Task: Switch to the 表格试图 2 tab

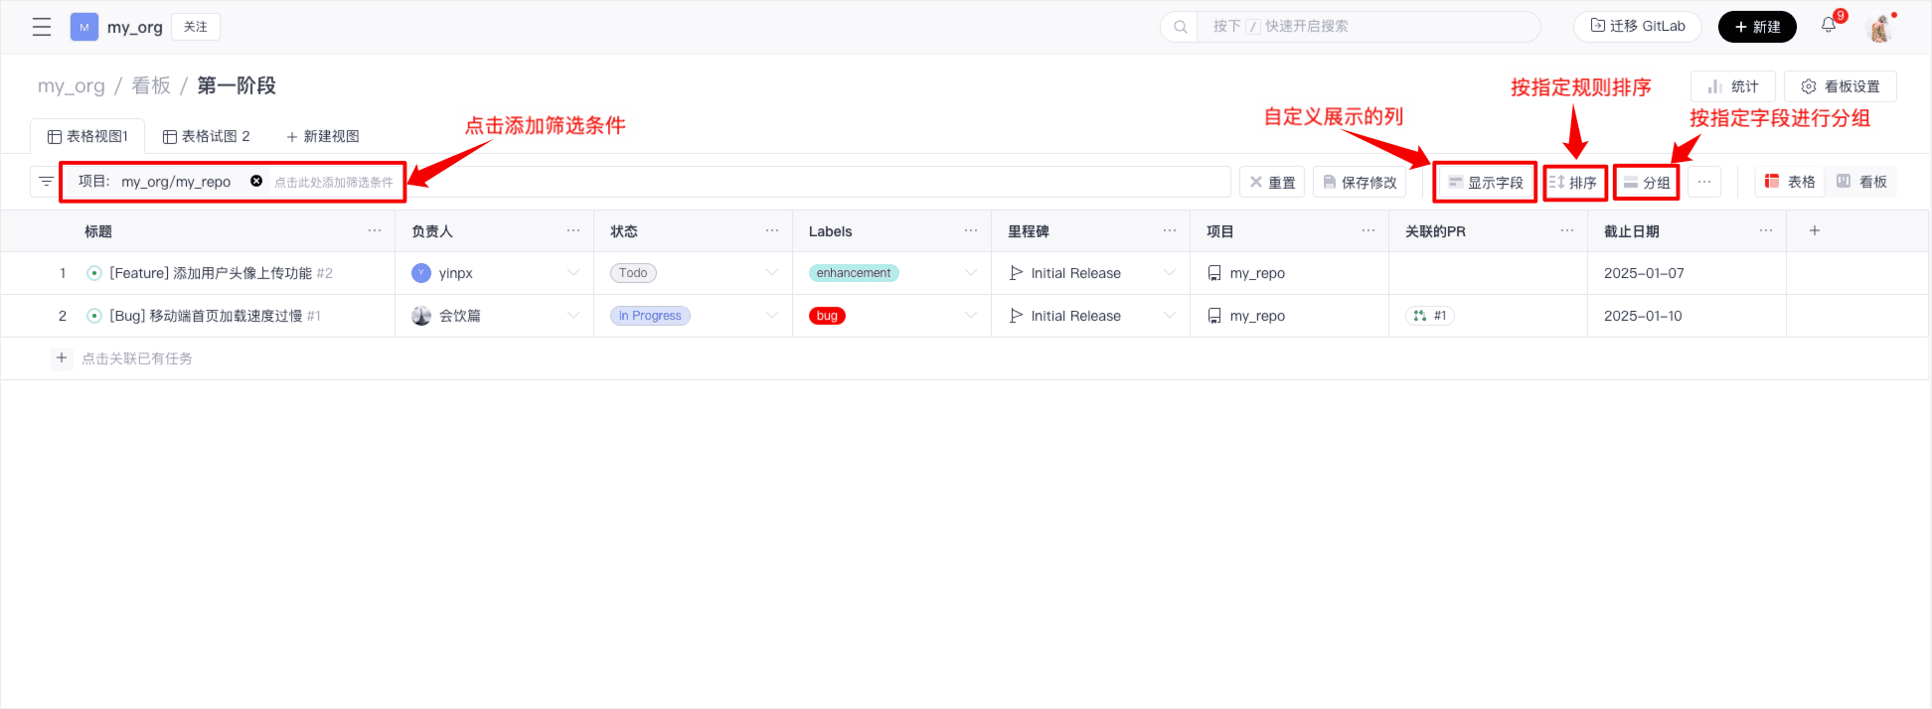Action: coord(207,136)
